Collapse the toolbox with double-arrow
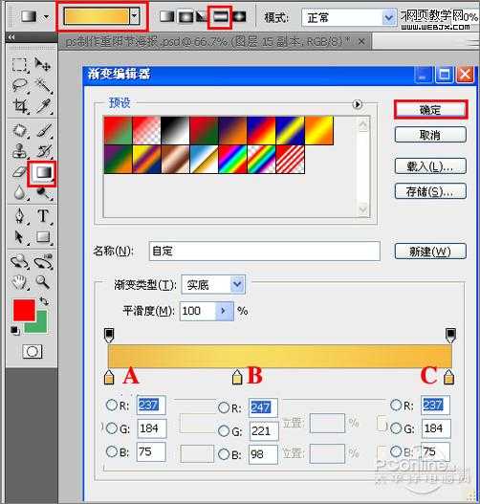This screenshot has width=480, height=504. coord(11,37)
